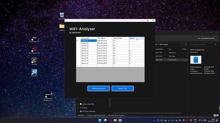Click the WiFi-Analyzer breadcrumb in Explorer address bar
The image size is (220, 123).
click(x=164, y=44)
